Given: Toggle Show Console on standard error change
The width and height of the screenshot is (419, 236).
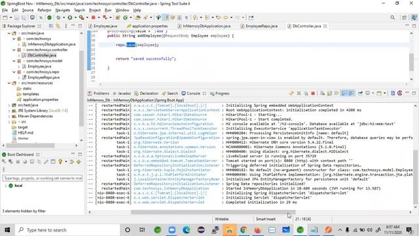Looking at the screenshot, I should (x=351, y=93).
